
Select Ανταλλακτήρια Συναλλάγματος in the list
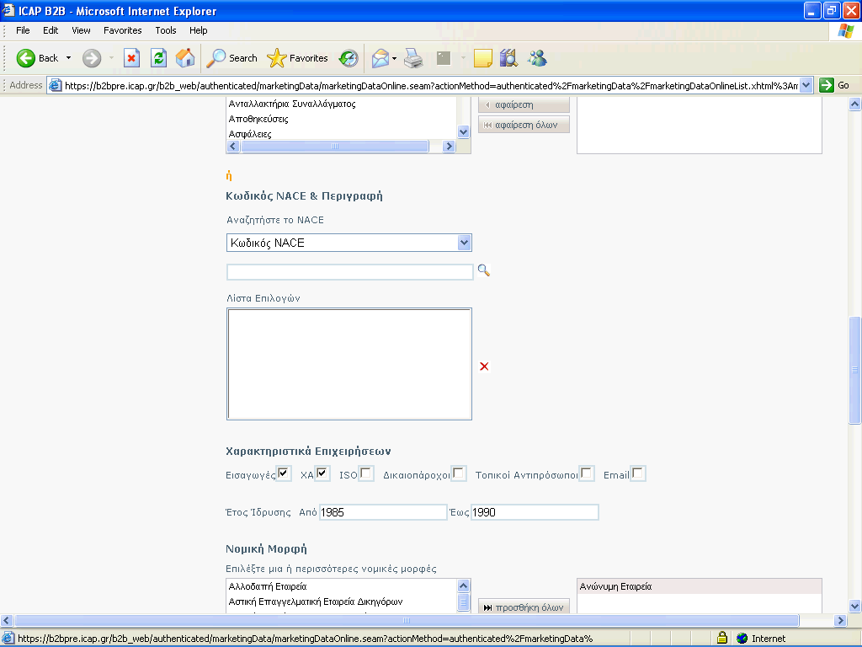(292, 104)
